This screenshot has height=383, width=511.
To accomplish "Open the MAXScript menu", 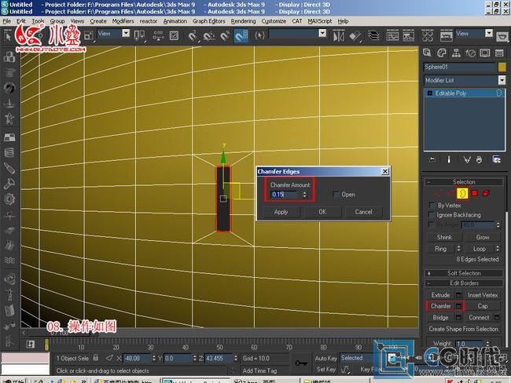I will pyautogui.click(x=320, y=21).
